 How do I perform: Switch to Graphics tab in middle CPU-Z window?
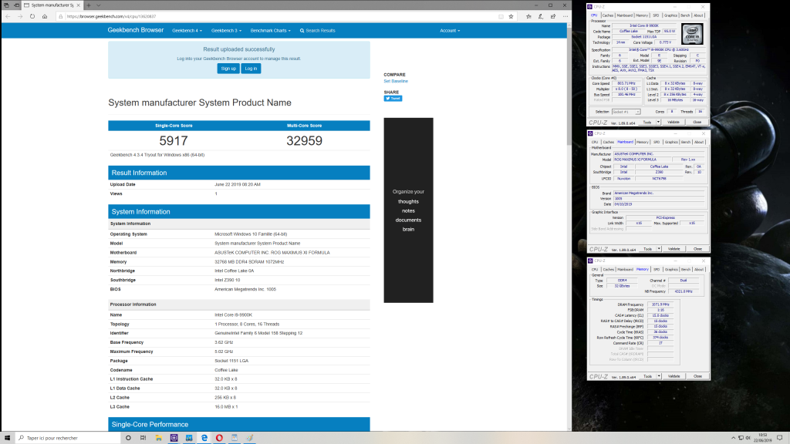[x=671, y=143]
